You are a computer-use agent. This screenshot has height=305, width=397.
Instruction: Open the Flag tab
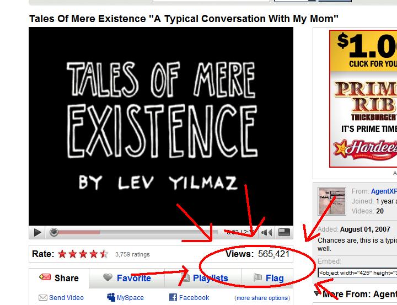268,278
